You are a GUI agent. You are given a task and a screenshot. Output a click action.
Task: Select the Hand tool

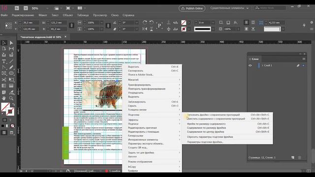pyautogui.click(x=4, y=98)
